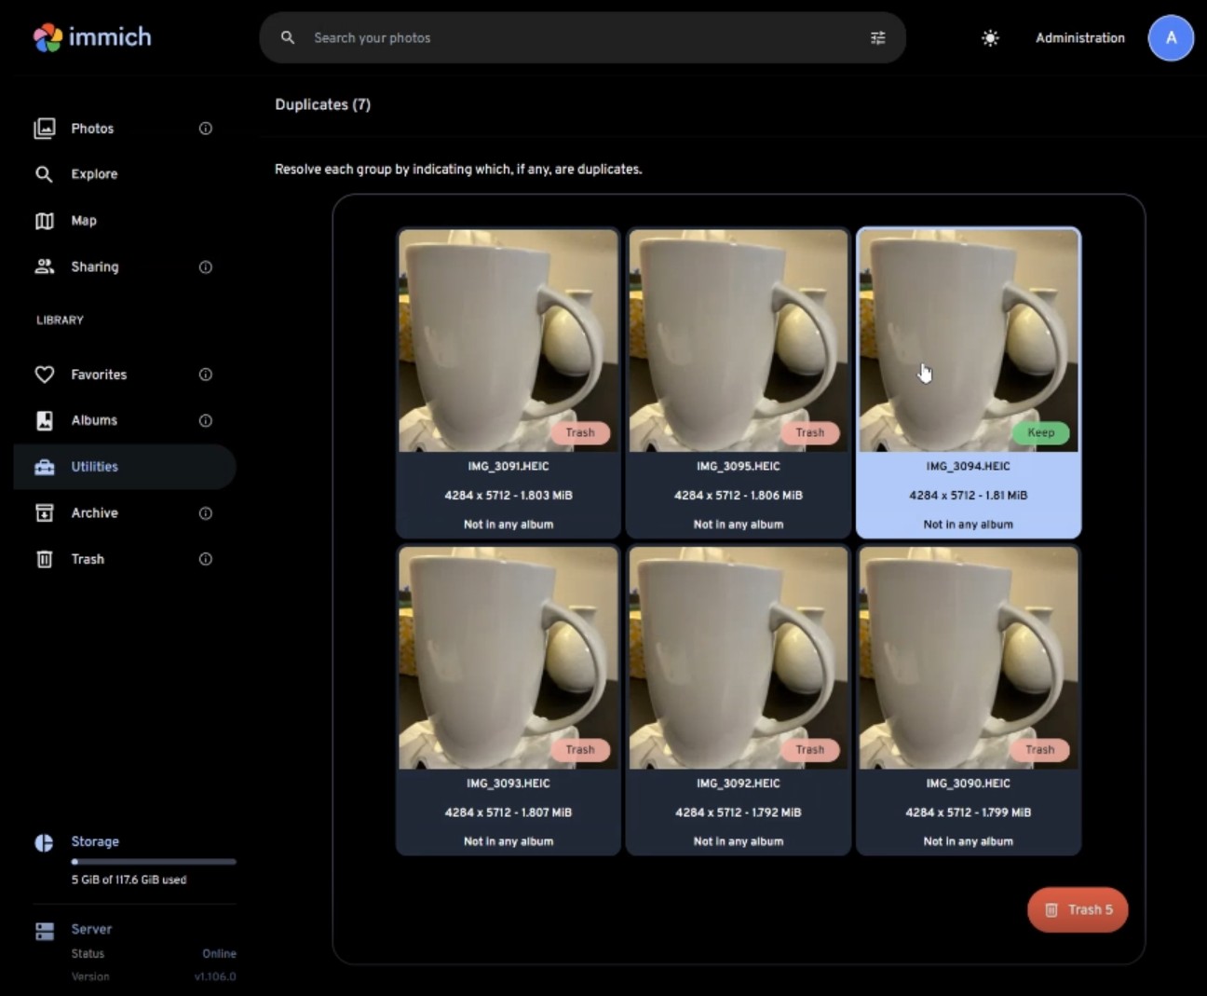Click the immich logo
The image size is (1207, 996).
(92, 37)
